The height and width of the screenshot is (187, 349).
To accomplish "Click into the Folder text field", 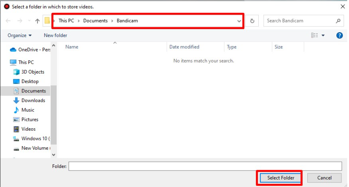I will [205, 166].
